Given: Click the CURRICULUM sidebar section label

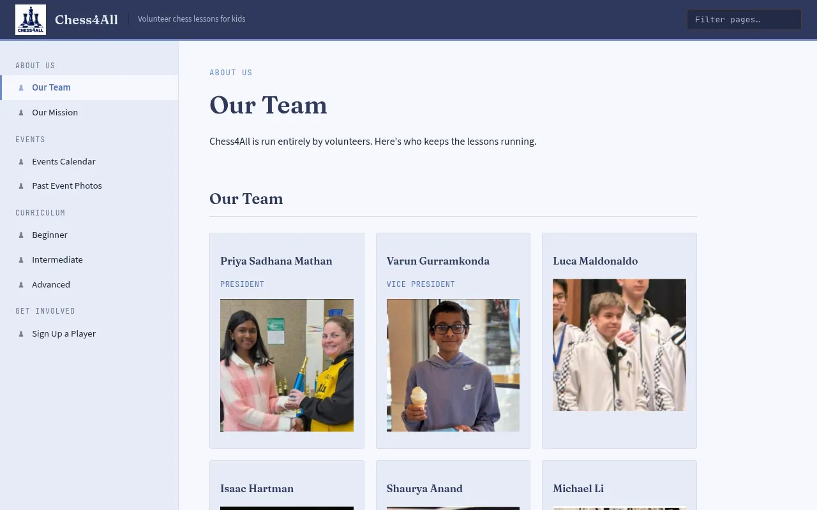Looking at the screenshot, I should (x=40, y=213).
